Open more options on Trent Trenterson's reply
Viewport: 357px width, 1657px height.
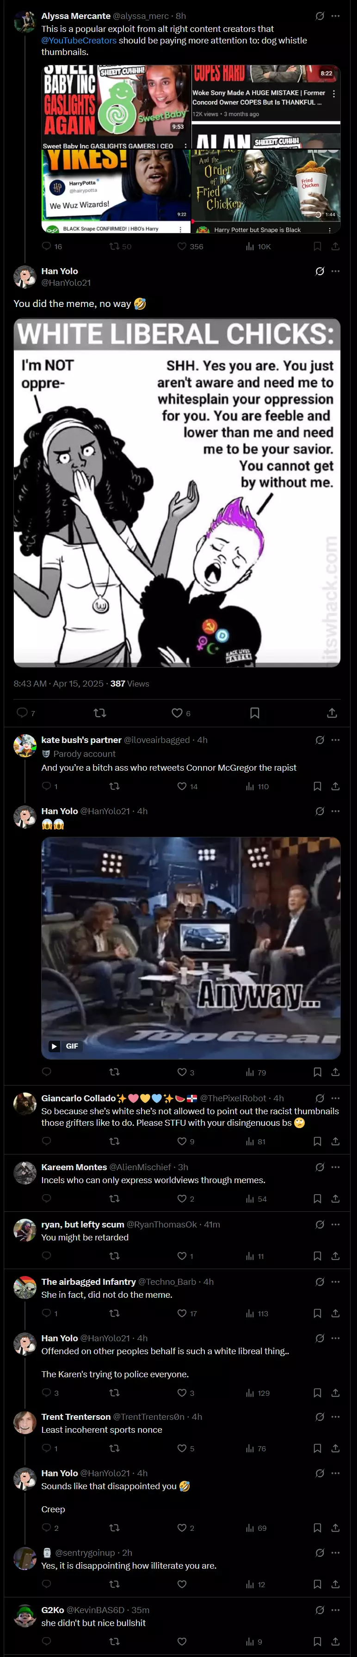(335, 1417)
